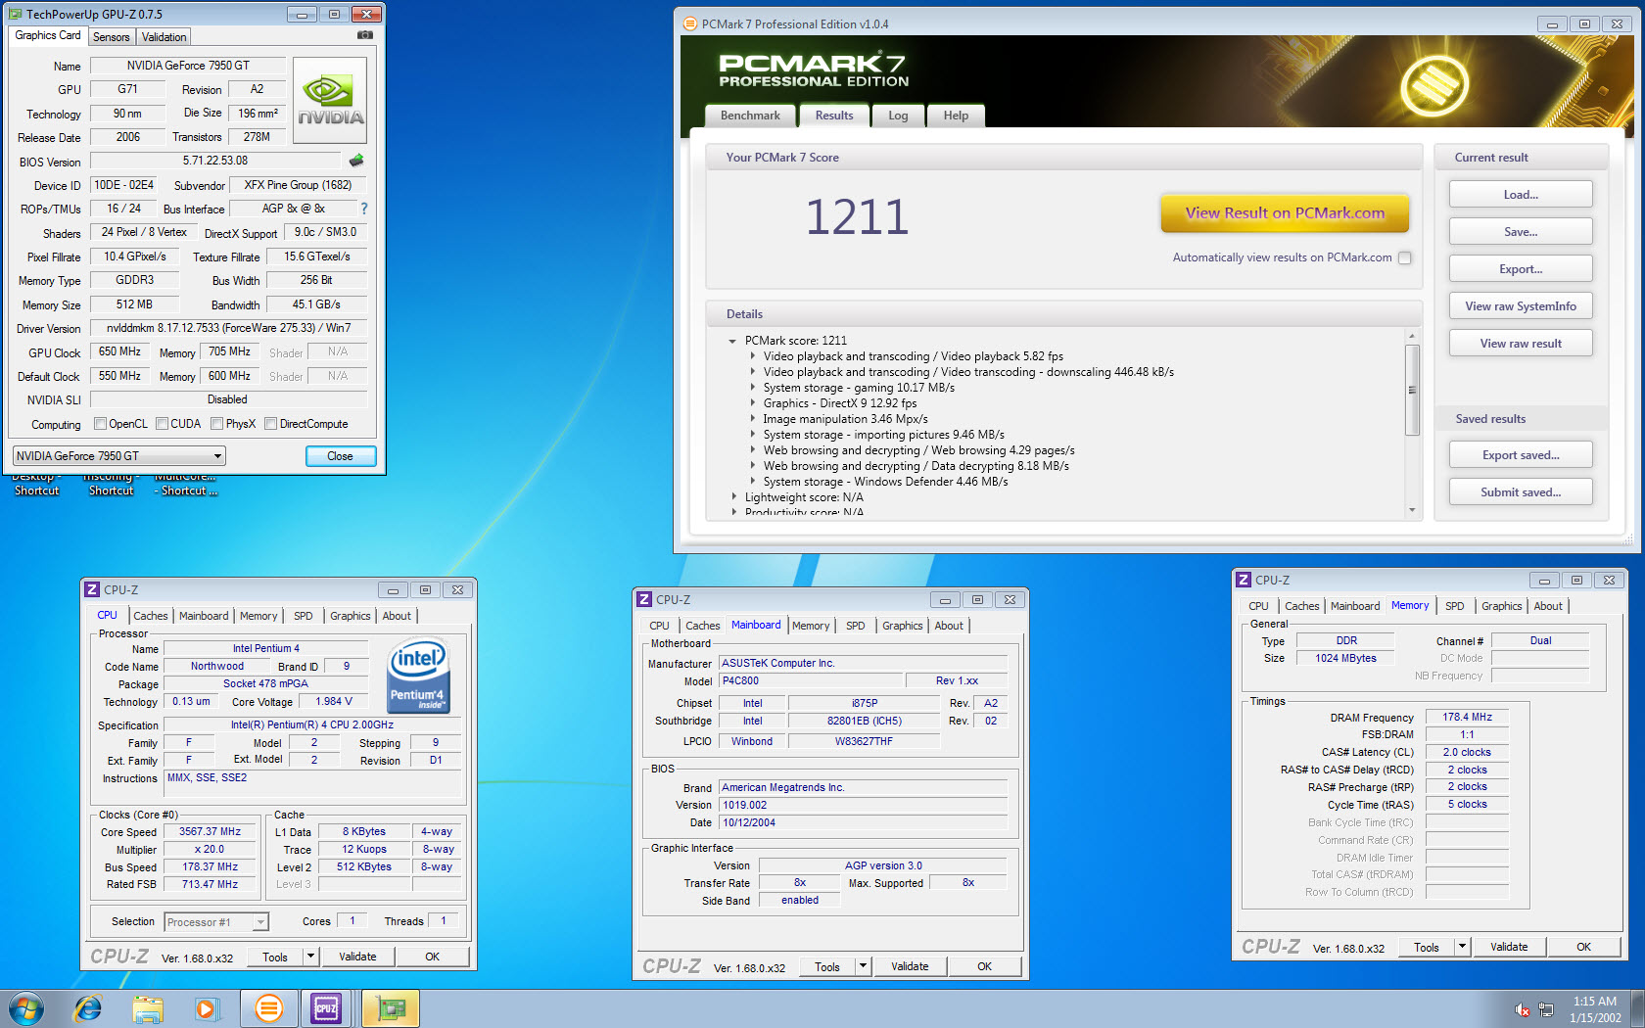Image resolution: width=1645 pixels, height=1028 pixels.
Task: Switch to GPU-Z taskbar icon
Action: pyautogui.click(x=391, y=1007)
